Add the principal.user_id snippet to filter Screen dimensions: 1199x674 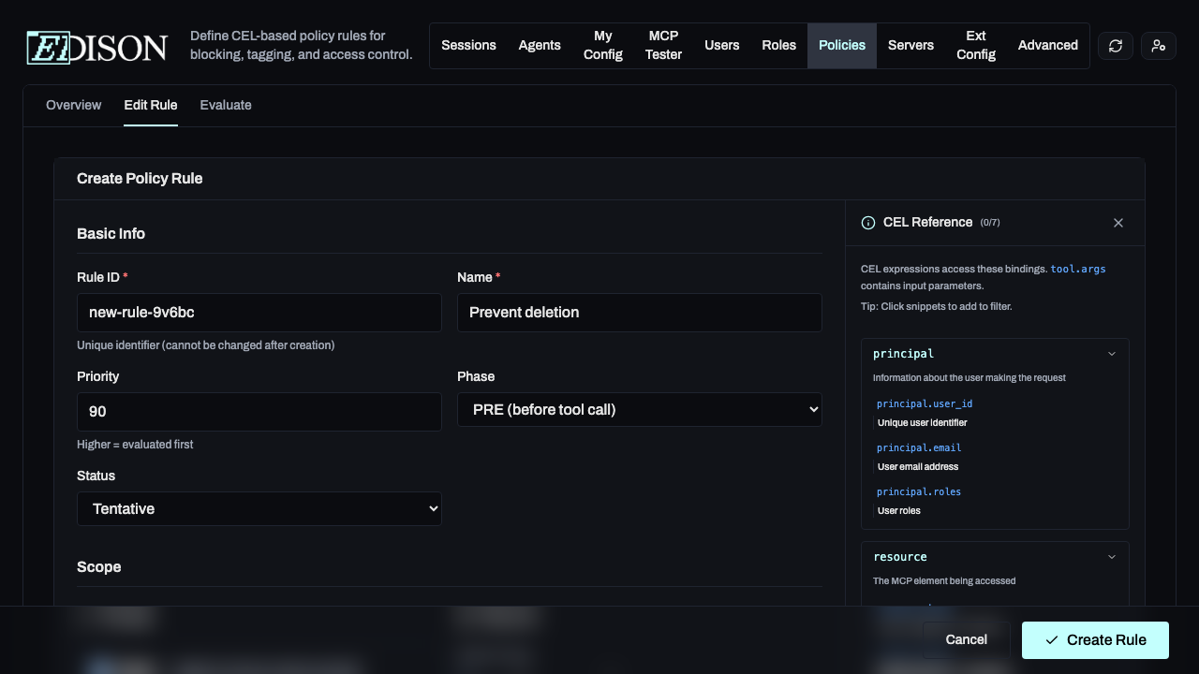pos(925,403)
